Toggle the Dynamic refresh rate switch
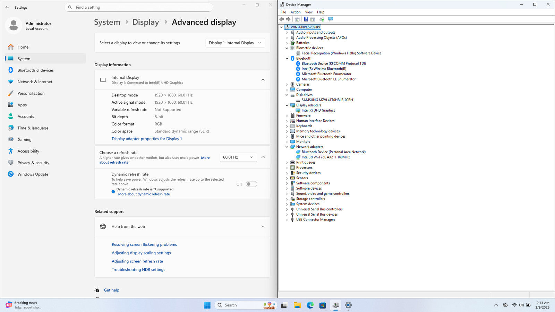The width and height of the screenshot is (555, 312). click(251, 184)
